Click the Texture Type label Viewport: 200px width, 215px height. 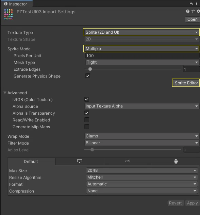pyautogui.click(x=20, y=33)
